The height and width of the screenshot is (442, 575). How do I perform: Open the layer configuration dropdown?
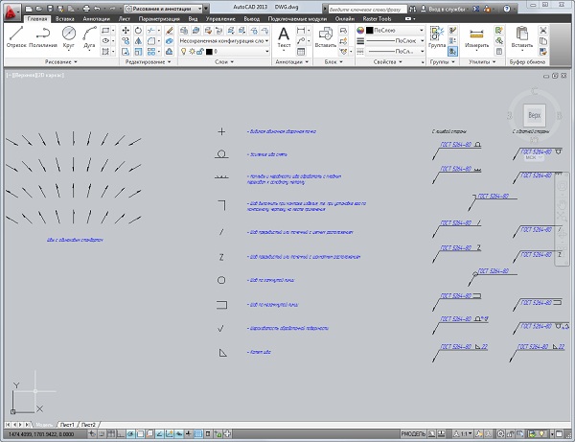(x=220, y=41)
